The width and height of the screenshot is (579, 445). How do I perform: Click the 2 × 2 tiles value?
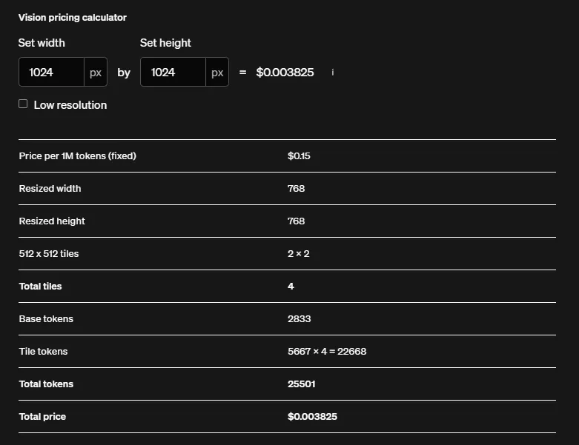[x=298, y=254]
